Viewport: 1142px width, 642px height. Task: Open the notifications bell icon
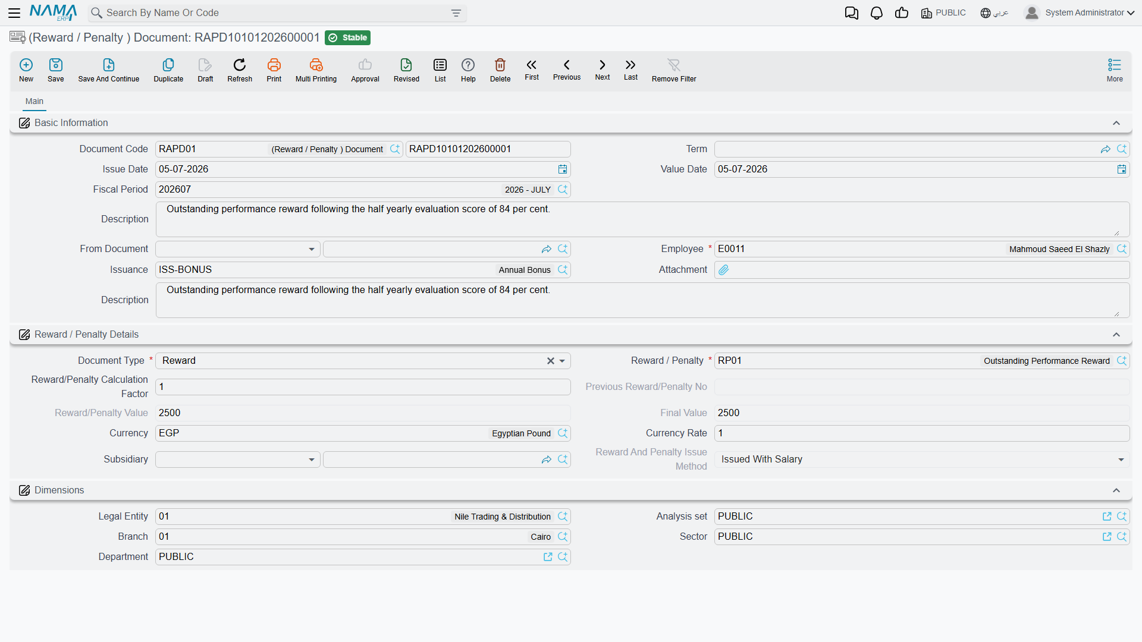[877, 13]
